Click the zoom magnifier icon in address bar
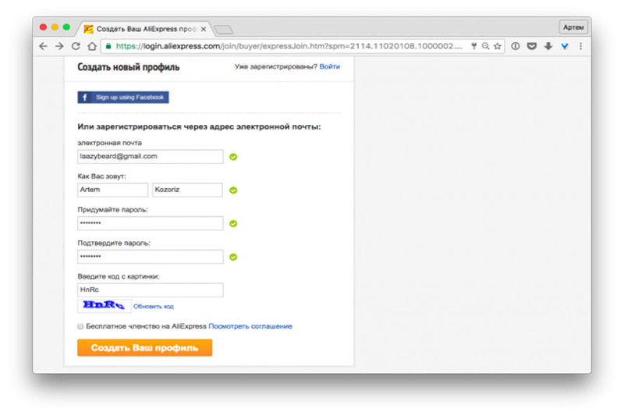 click(x=485, y=46)
